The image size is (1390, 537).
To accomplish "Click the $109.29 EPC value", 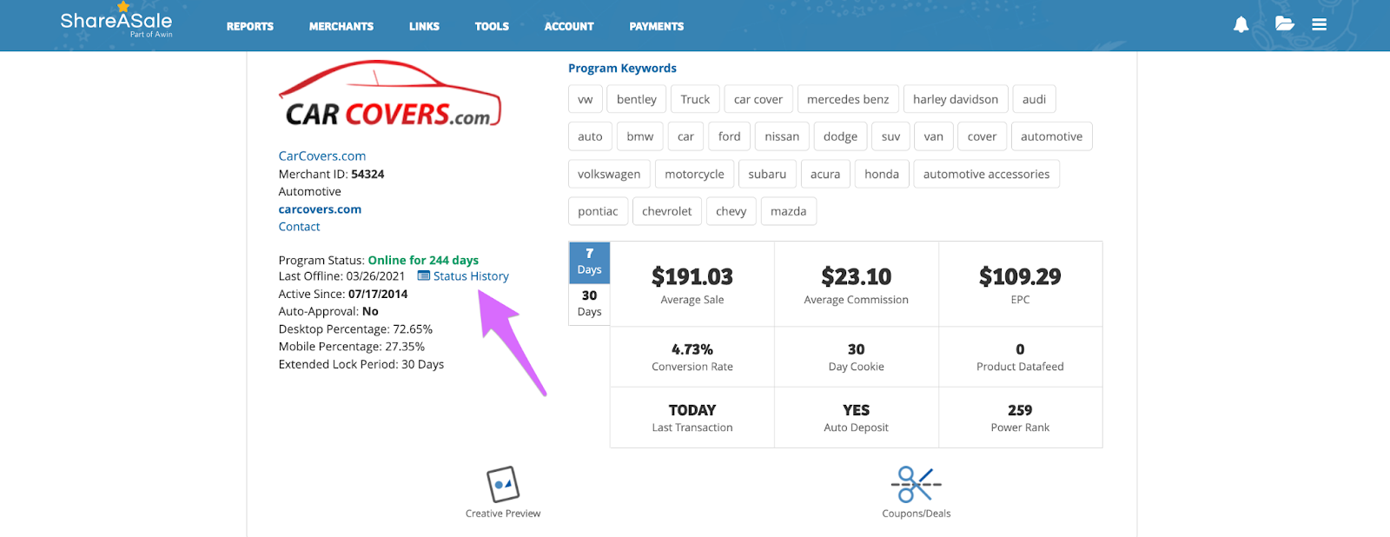I will (1020, 277).
